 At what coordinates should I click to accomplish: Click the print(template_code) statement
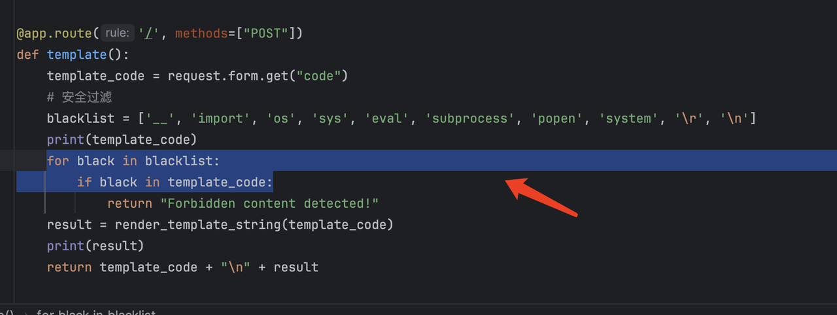tap(122, 139)
